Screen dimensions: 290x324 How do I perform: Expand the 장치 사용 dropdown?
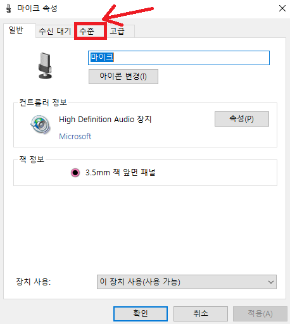pos(187,282)
